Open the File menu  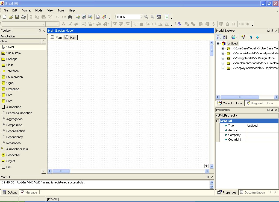pos(6,10)
